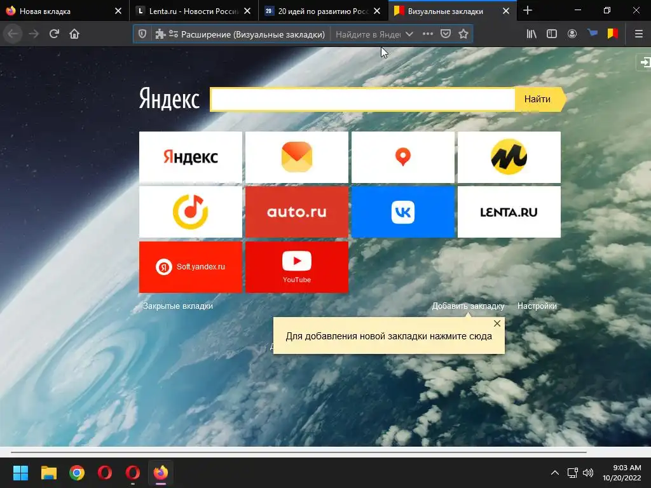
Task: Select the Визуальные закладки tab
Action: point(445,11)
